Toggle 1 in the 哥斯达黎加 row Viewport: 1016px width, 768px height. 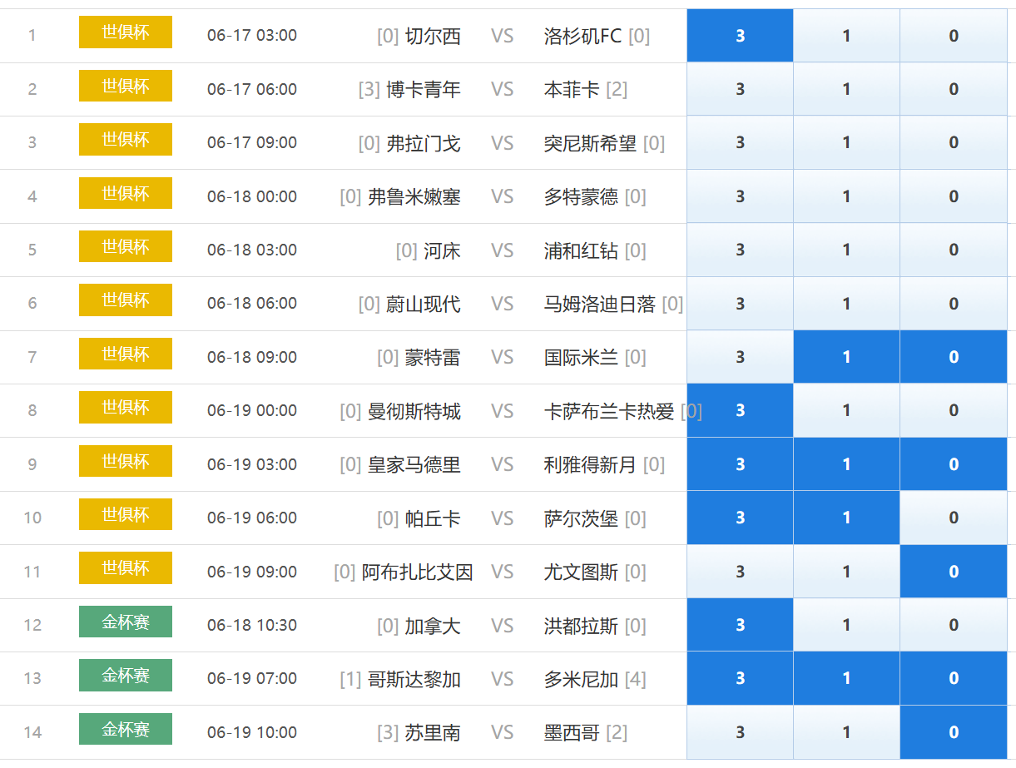(846, 679)
